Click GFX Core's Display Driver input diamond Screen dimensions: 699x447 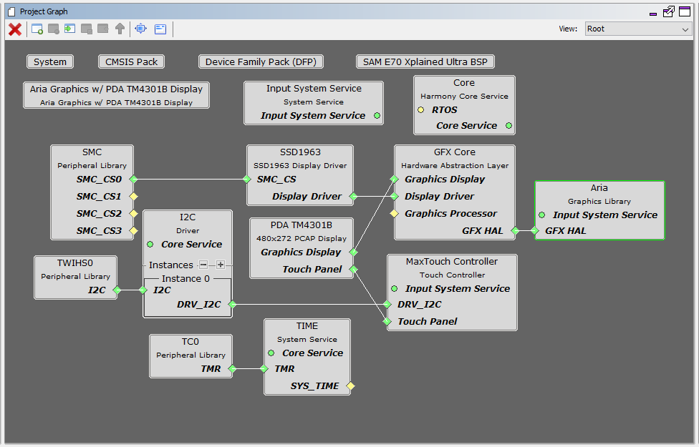click(394, 197)
